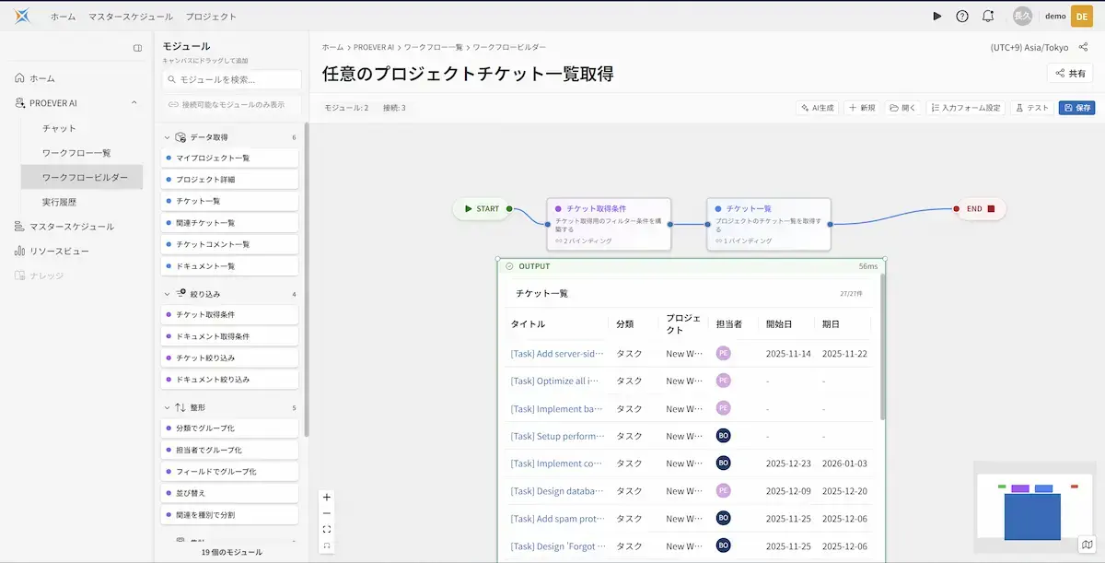The height and width of the screenshot is (563, 1105).
Task: Zoom in on the canvas with the plus icon
Action: (x=327, y=498)
